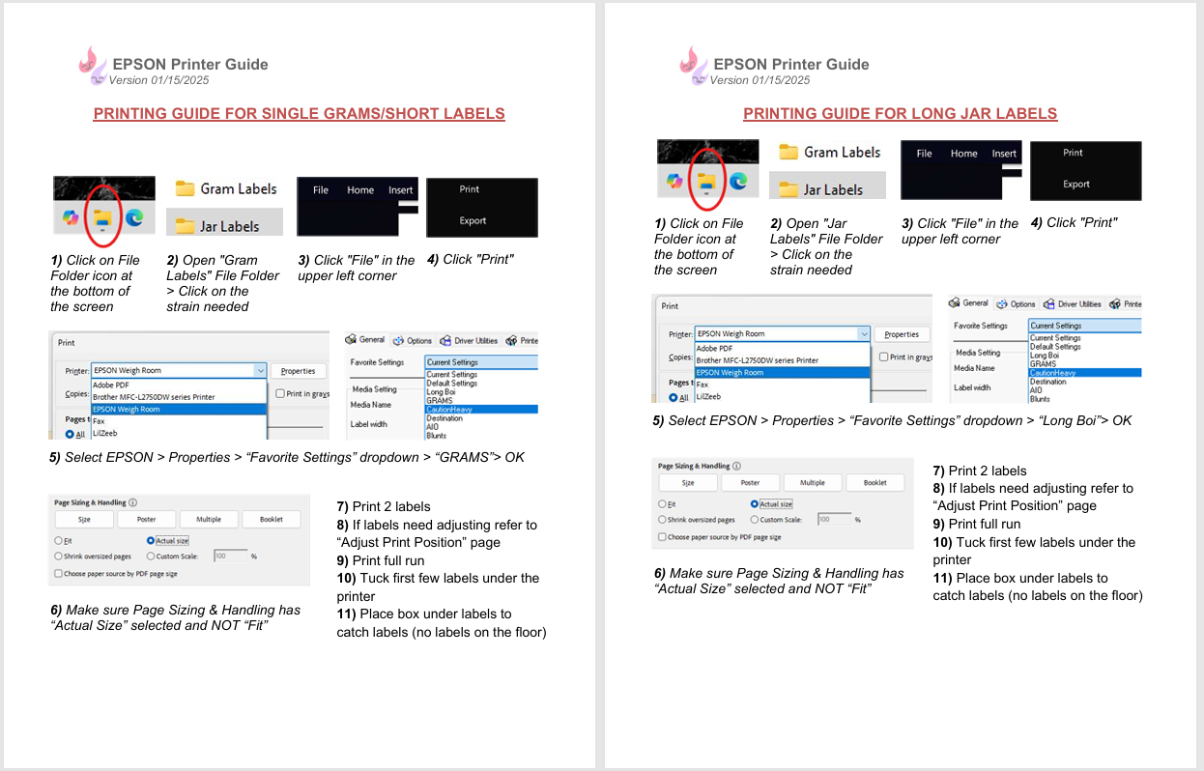Click Custom Scale percent field, Single Grams page
The image size is (1204, 771).
point(230,557)
